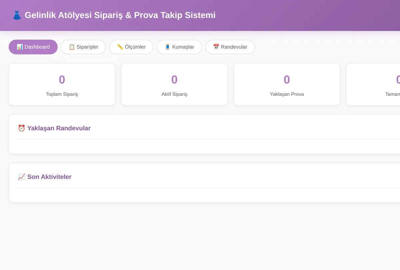
Task: Open the Dashboard tab
Action: (33, 47)
